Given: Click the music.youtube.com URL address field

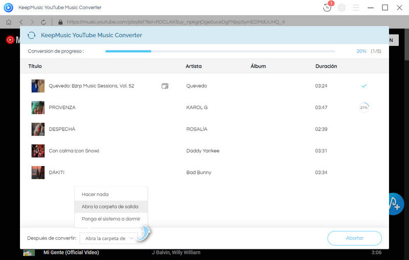Looking at the screenshot, I should pyautogui.click(x=176, y=22).
